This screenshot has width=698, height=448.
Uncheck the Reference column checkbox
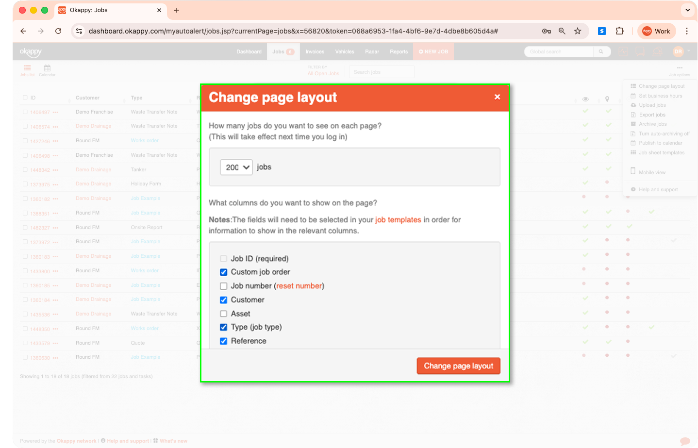point(224,341)
